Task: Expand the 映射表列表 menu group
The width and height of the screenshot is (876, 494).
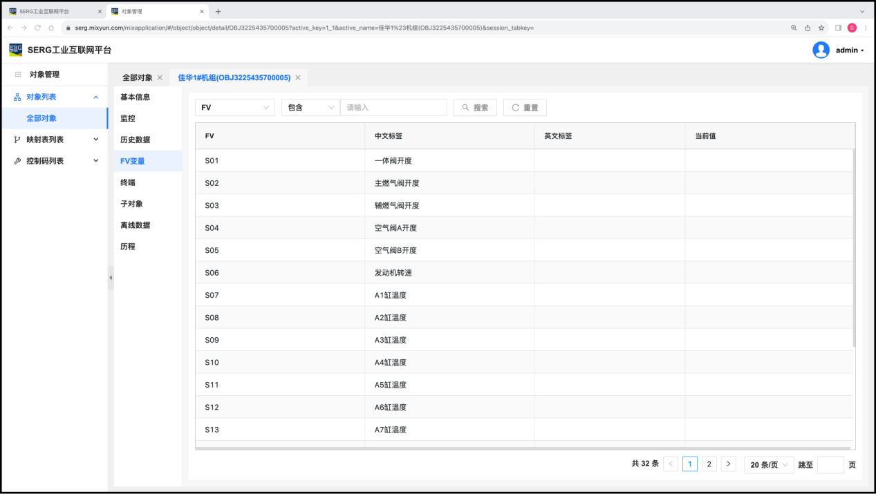Action: pyautogui.click(x=57, y=140)
